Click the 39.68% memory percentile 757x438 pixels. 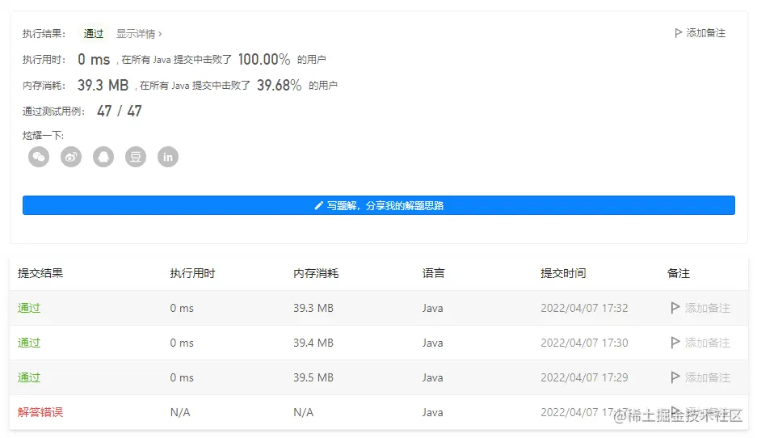(279, 86)
